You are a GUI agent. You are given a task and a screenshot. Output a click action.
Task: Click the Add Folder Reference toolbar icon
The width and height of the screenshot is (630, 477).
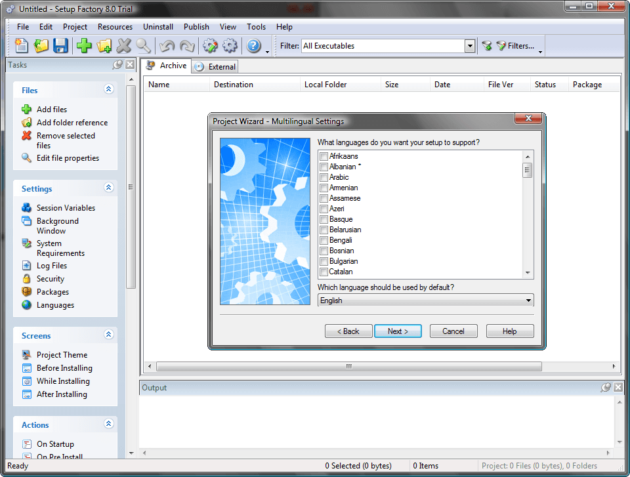[104, 46]
